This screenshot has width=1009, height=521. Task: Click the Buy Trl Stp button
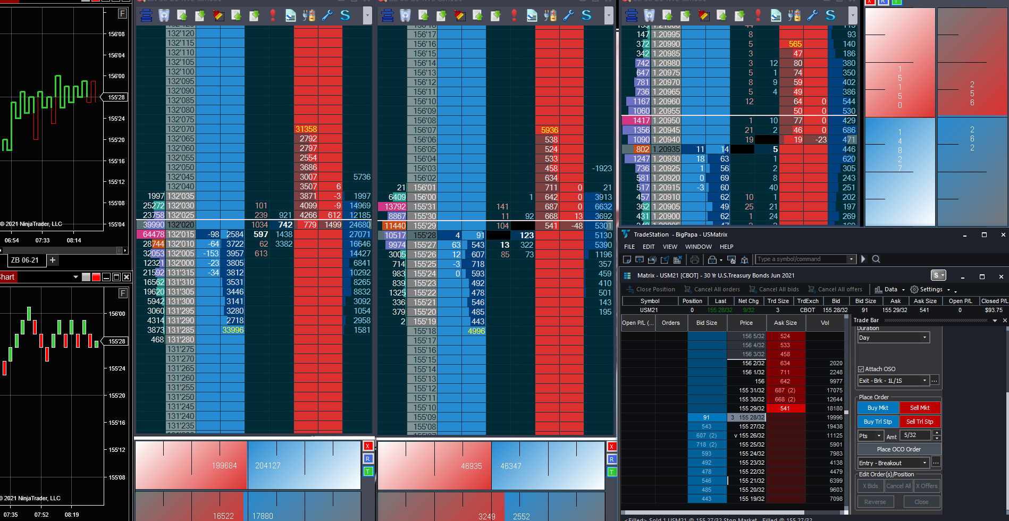(x=878, y=422)
